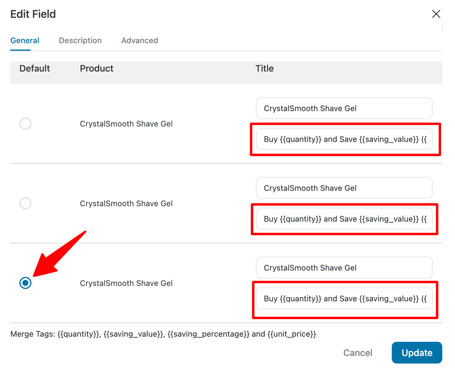The width and height of the screenshot is (455, 375).
Task: Click the selected third-row Default radio
Action: (x=25, y=283)
